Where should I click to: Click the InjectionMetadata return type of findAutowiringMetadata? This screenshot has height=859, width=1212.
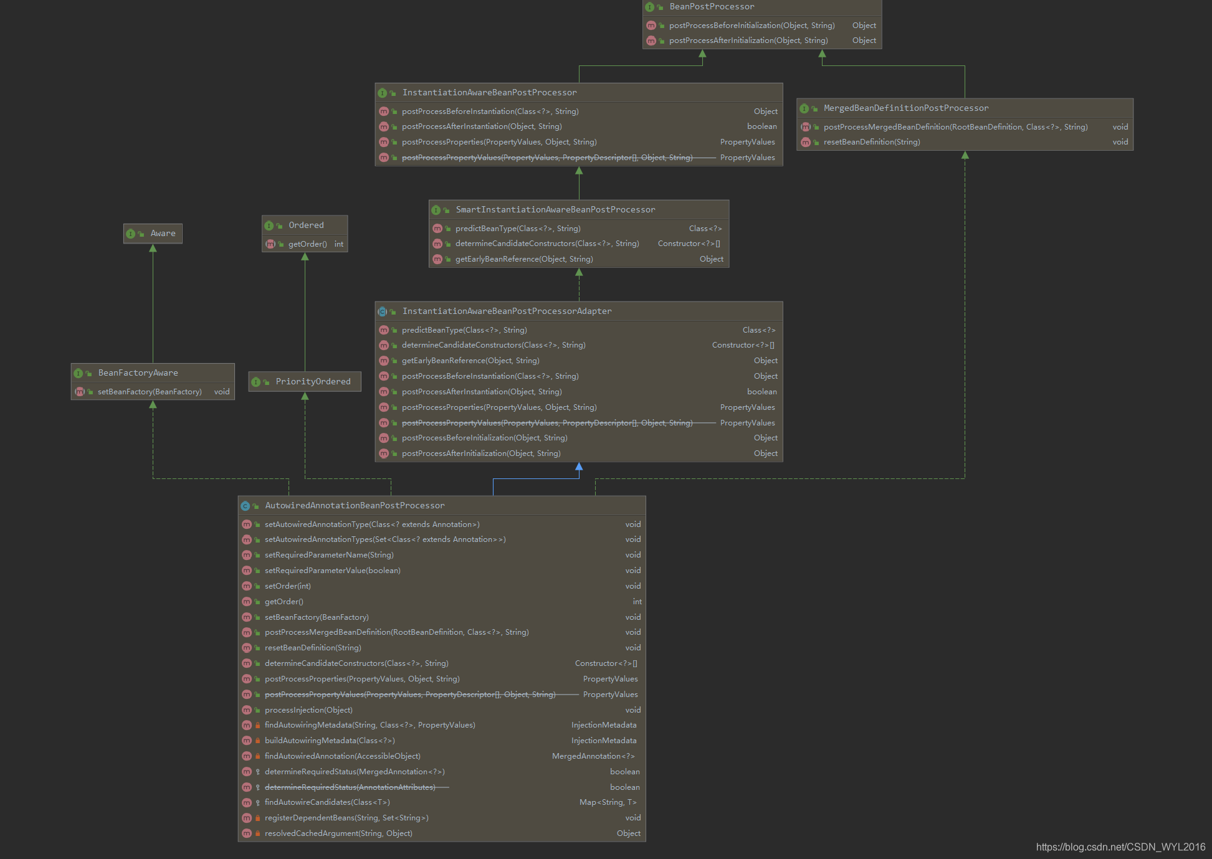click(x=604, y=725)
